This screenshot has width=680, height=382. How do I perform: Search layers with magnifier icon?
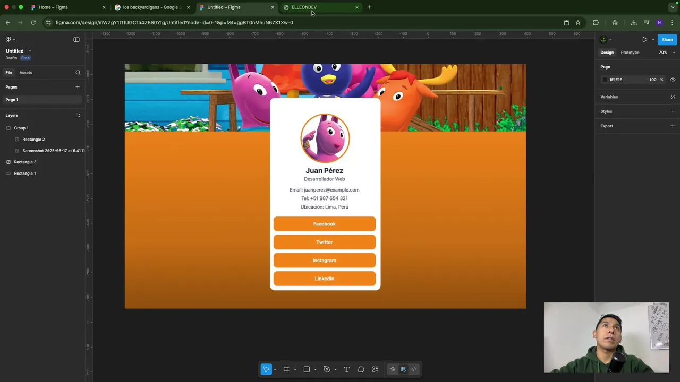click(78, 73)
